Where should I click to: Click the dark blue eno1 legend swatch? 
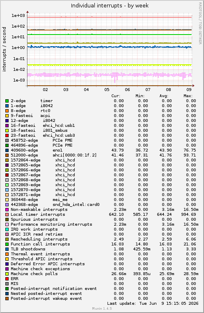(7, 150)
